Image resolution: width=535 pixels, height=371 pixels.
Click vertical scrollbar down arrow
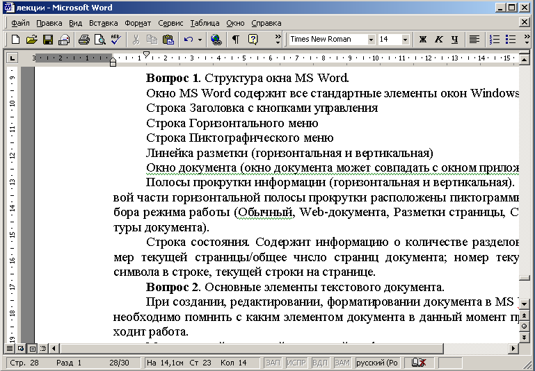pos(524,304)
